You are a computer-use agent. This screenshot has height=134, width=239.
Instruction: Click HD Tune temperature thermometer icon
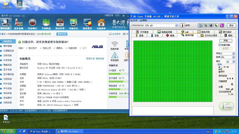click(182, 25)
